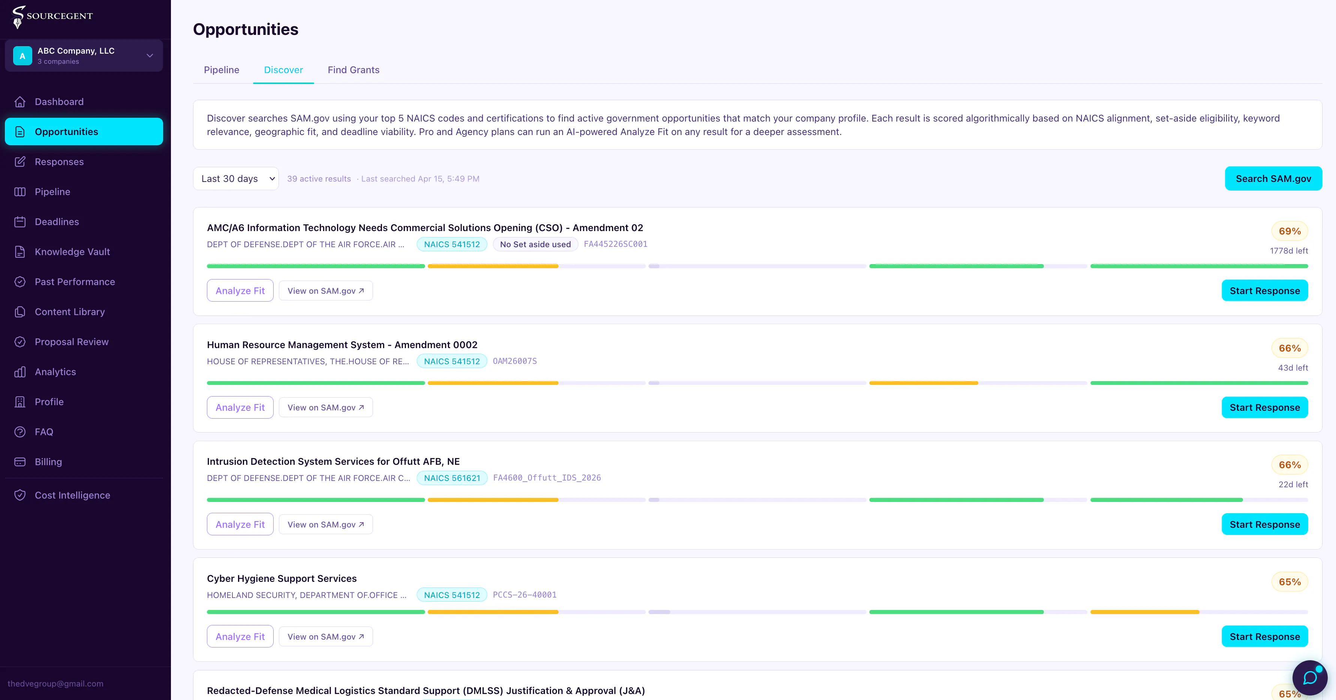The width and height of the screenshot is (1336, 700).
Task: Open Cost Intelligence in sidebar
Action: 84,495
